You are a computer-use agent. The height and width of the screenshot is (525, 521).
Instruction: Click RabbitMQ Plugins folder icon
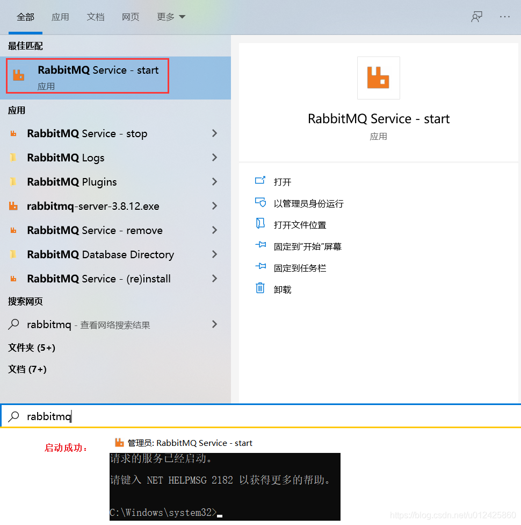(x=13, y=182)
